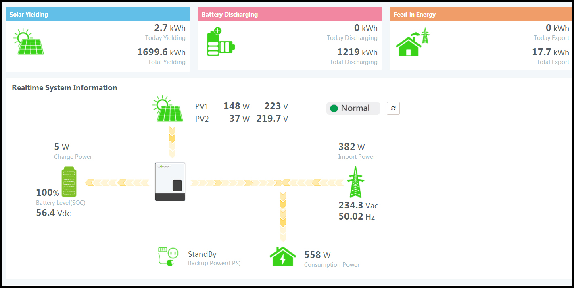Click the EPS backup power plug icon
The width and height of the screenshot is (574, 289).
(x=167, y=257)
